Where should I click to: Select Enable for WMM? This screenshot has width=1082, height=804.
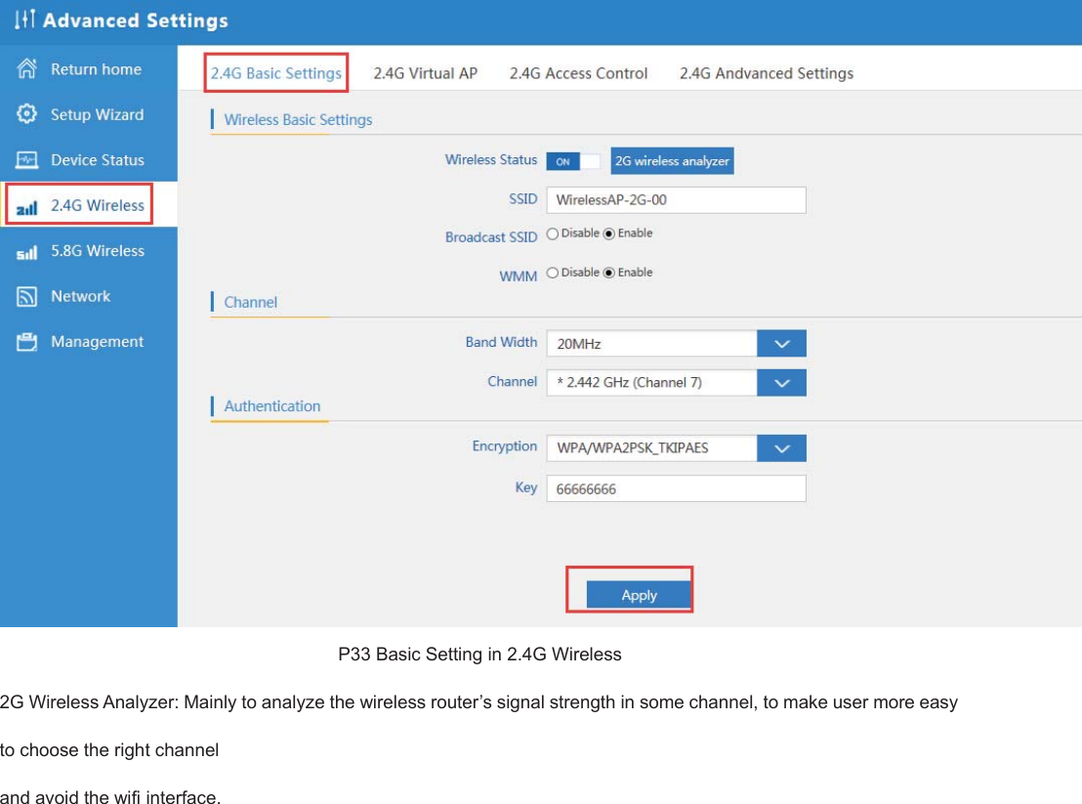coord(608,273)
